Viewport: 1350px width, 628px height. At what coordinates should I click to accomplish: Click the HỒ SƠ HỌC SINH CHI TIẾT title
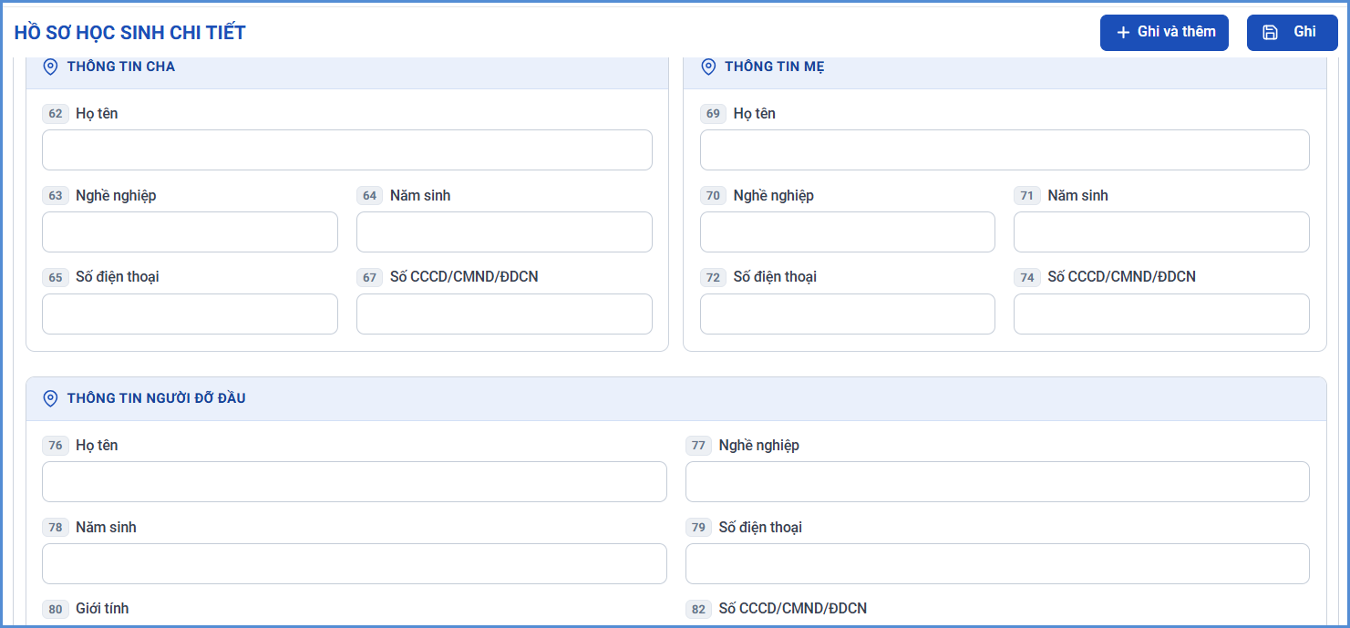pos(130,33)
